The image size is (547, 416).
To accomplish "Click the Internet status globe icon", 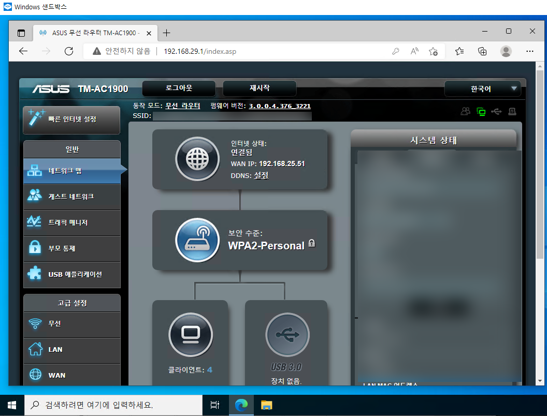I will [197, 159].
